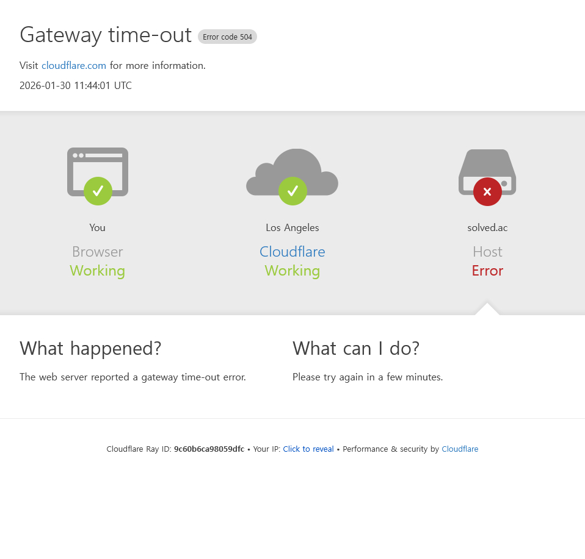This screenshot has width=585, height=559.
Task: Click the Browser Working status text
Action: 97,261
